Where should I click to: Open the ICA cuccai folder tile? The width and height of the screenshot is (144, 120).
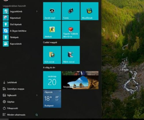click(x=52, y=55)
